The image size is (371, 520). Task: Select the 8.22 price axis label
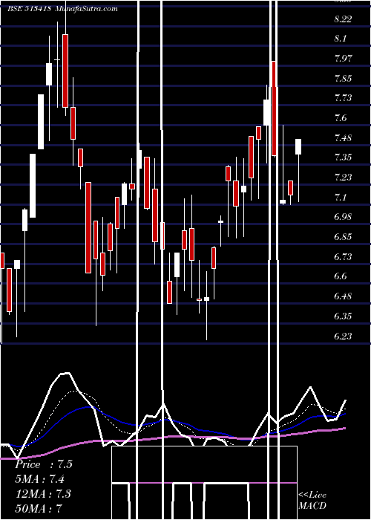[x=343, y=19]
